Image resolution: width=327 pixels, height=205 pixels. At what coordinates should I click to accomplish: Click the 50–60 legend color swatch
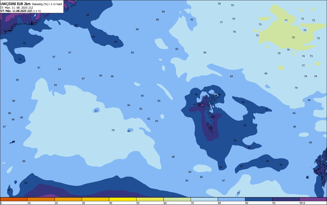tap(150, 199)
